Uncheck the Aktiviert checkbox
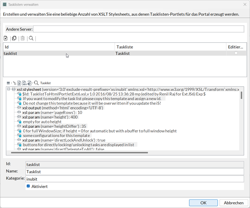 tap(28, 186)
